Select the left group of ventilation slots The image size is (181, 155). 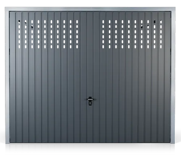pos(48,34)
